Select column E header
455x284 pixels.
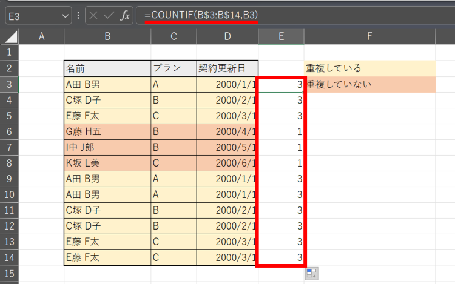(281, 36)
